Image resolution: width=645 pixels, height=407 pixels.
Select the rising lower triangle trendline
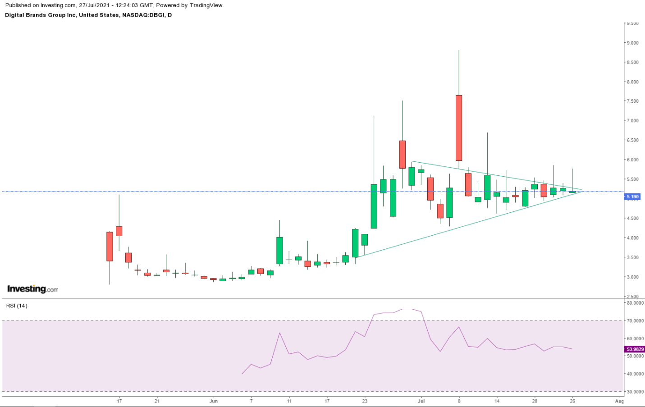tap(469, 224)
